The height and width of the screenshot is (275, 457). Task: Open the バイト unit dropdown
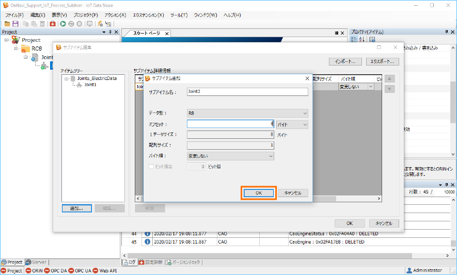(x=292, y=124)
